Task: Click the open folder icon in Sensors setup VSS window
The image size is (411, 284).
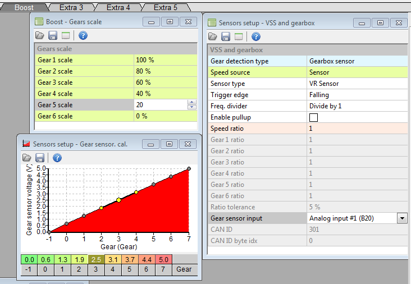Action: [212, 36]
